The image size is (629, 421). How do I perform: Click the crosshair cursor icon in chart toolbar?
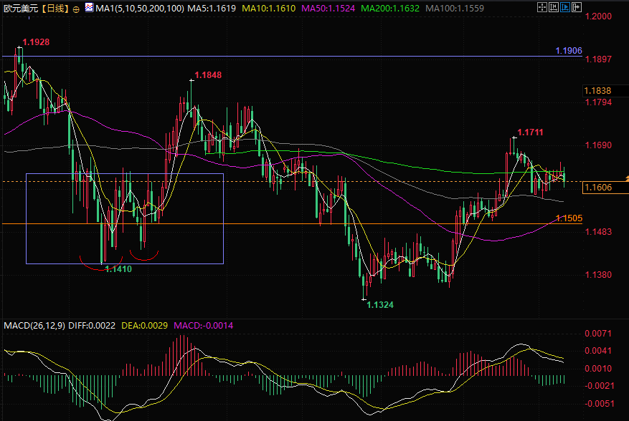(x=542, y=7)
